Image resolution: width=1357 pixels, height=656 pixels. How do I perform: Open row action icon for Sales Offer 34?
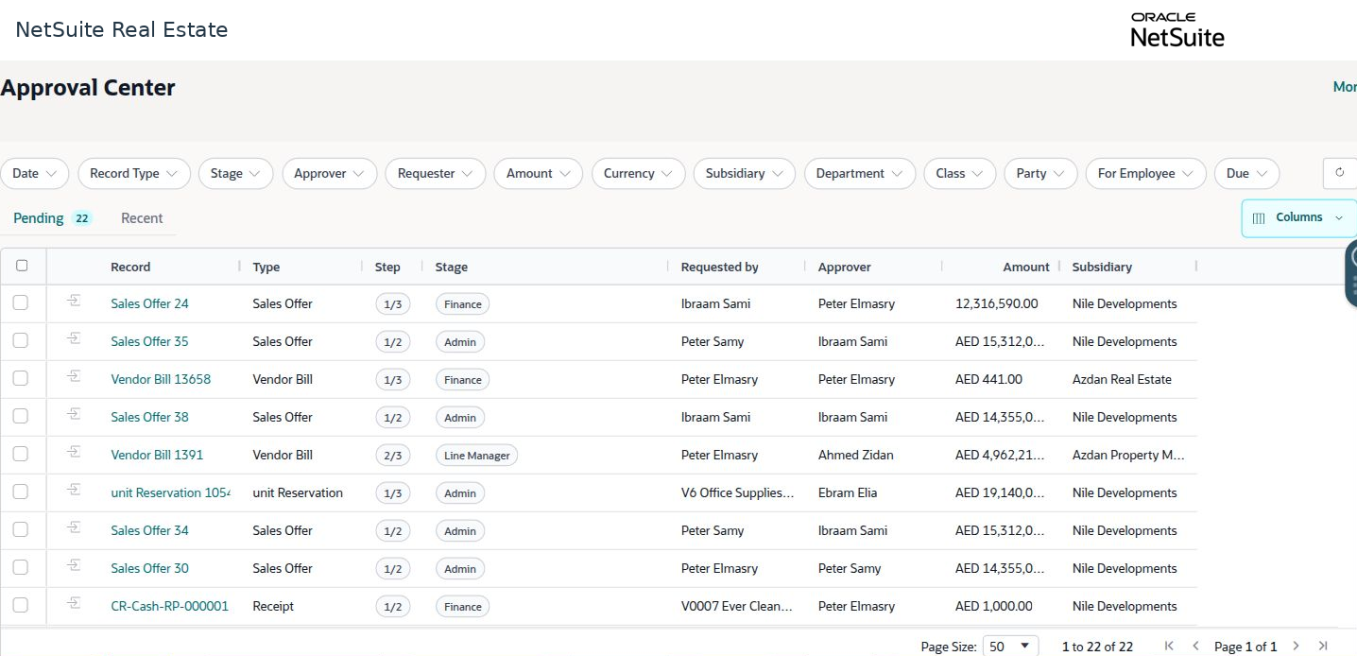(x=74, y=528)
